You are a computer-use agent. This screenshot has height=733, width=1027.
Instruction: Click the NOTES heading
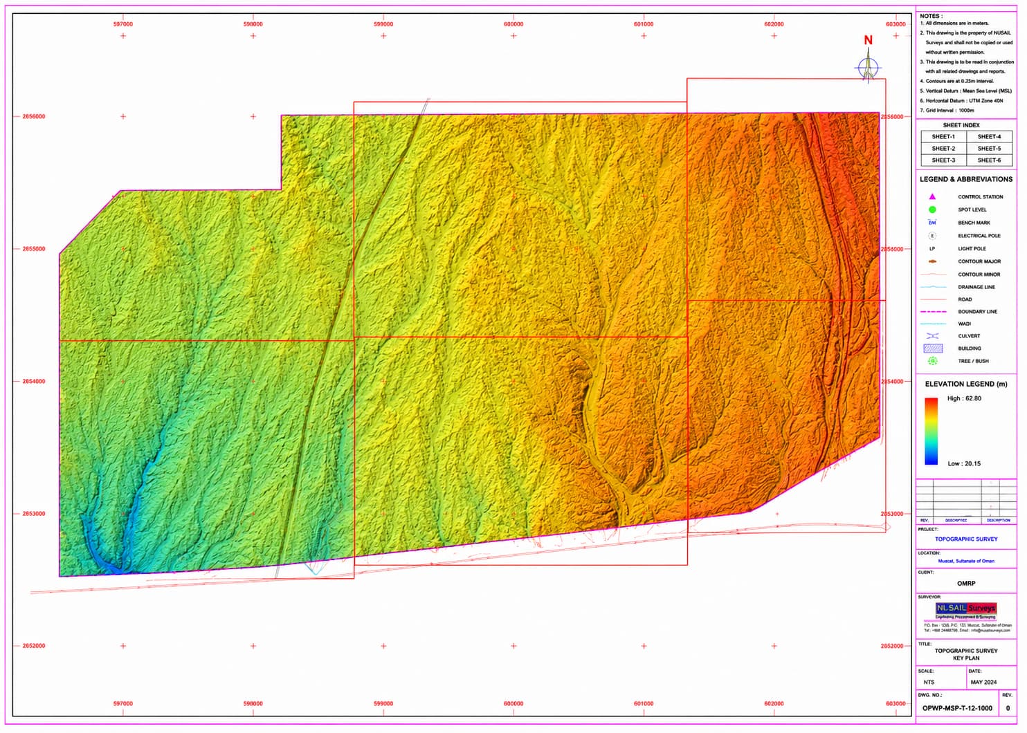[x=931, y=16]
